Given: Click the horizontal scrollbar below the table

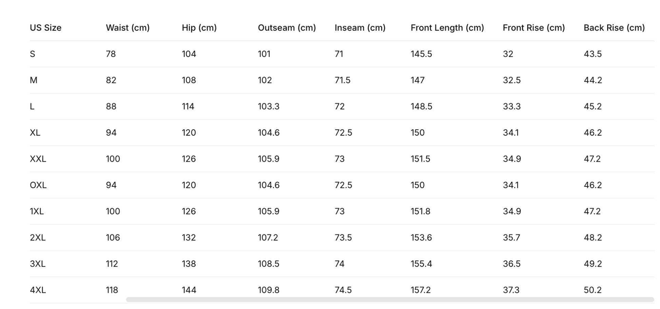Looking at the screenshot, I should (x=390, y=300).
